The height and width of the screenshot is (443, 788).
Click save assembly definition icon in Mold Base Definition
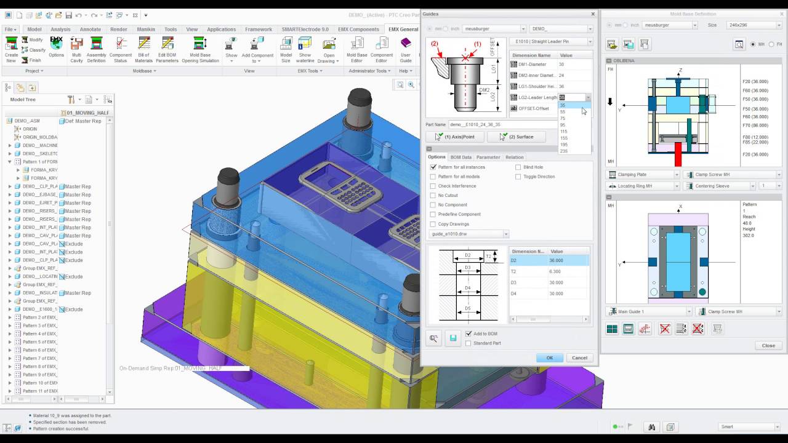[x=628, y=44]
